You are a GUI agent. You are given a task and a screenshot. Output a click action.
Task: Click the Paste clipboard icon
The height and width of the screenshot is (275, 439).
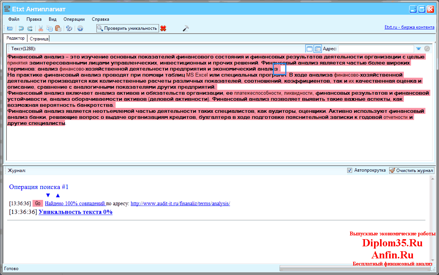(58, 28)
